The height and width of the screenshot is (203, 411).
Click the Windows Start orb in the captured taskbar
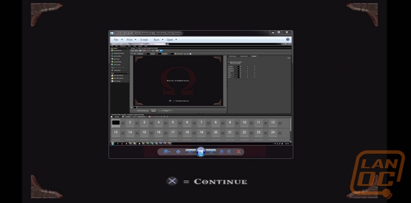tap(113, 143)
